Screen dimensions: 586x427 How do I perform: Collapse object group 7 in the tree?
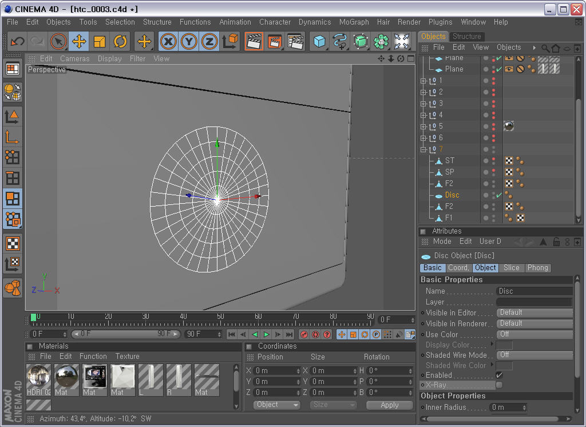pos(423,149)
